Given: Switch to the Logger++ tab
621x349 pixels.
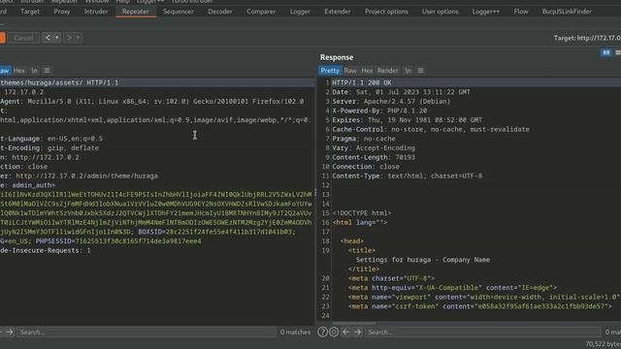Looking at the screenshot, I should point(485,12).
